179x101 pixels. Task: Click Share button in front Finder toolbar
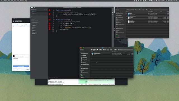click(108, 50)
